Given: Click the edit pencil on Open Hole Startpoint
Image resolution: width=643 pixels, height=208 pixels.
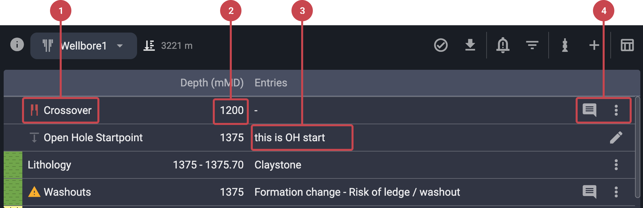Looking at the screenshot, I should click(x=617, y=137).
